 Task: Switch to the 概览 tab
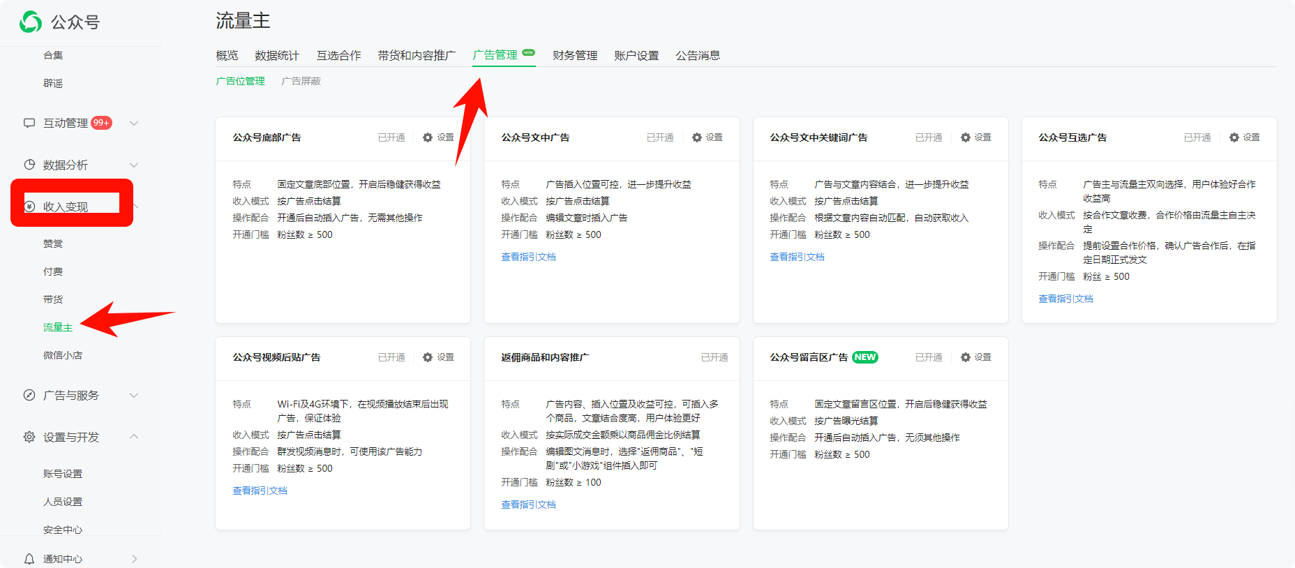227,55
